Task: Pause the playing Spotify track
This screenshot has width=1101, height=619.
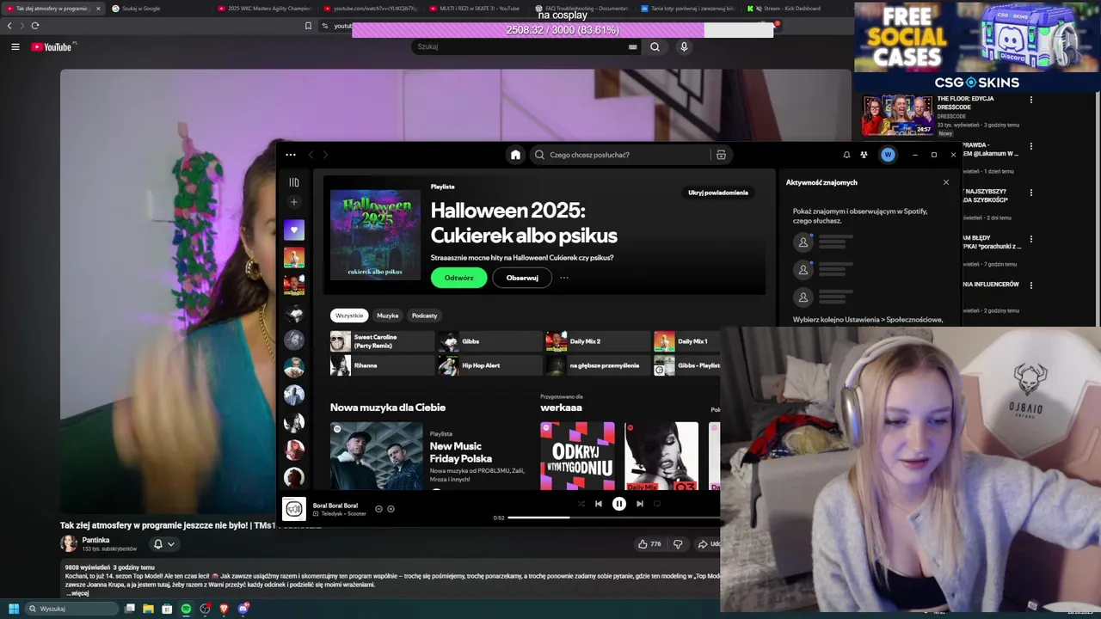Action: (618, 504)
